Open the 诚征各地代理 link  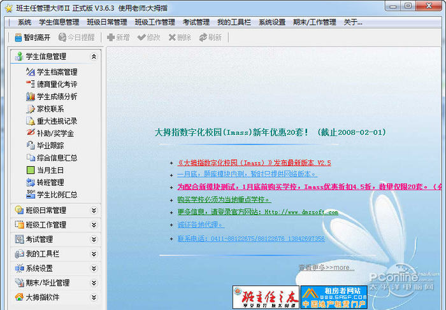pyautogui.click(x=201, y=225)
